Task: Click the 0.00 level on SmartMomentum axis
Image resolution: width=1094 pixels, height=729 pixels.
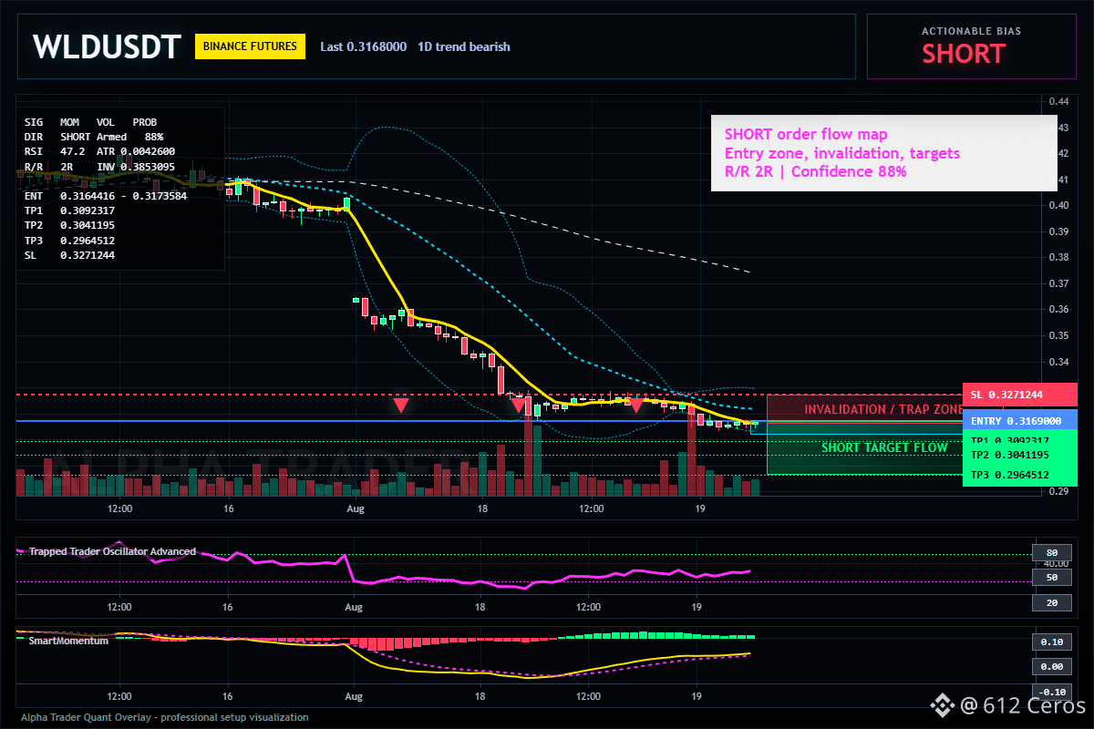Action: 1051,666
